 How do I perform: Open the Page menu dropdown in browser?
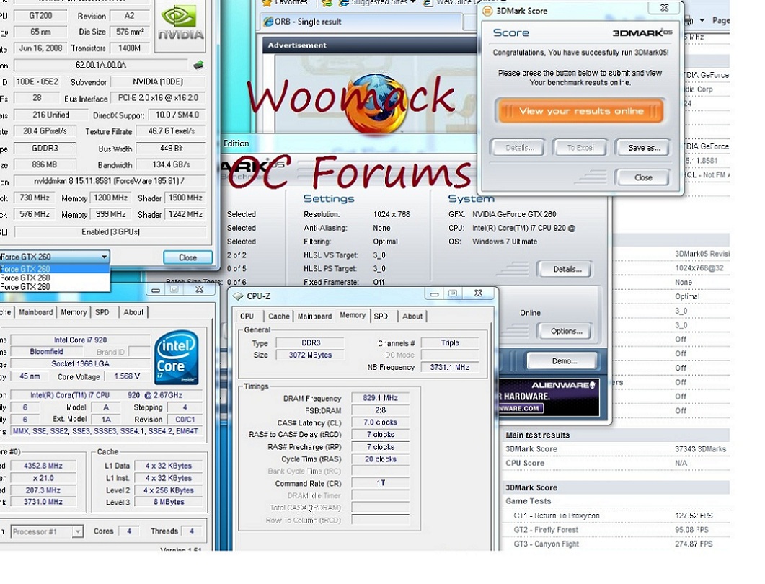pos(702,20)
